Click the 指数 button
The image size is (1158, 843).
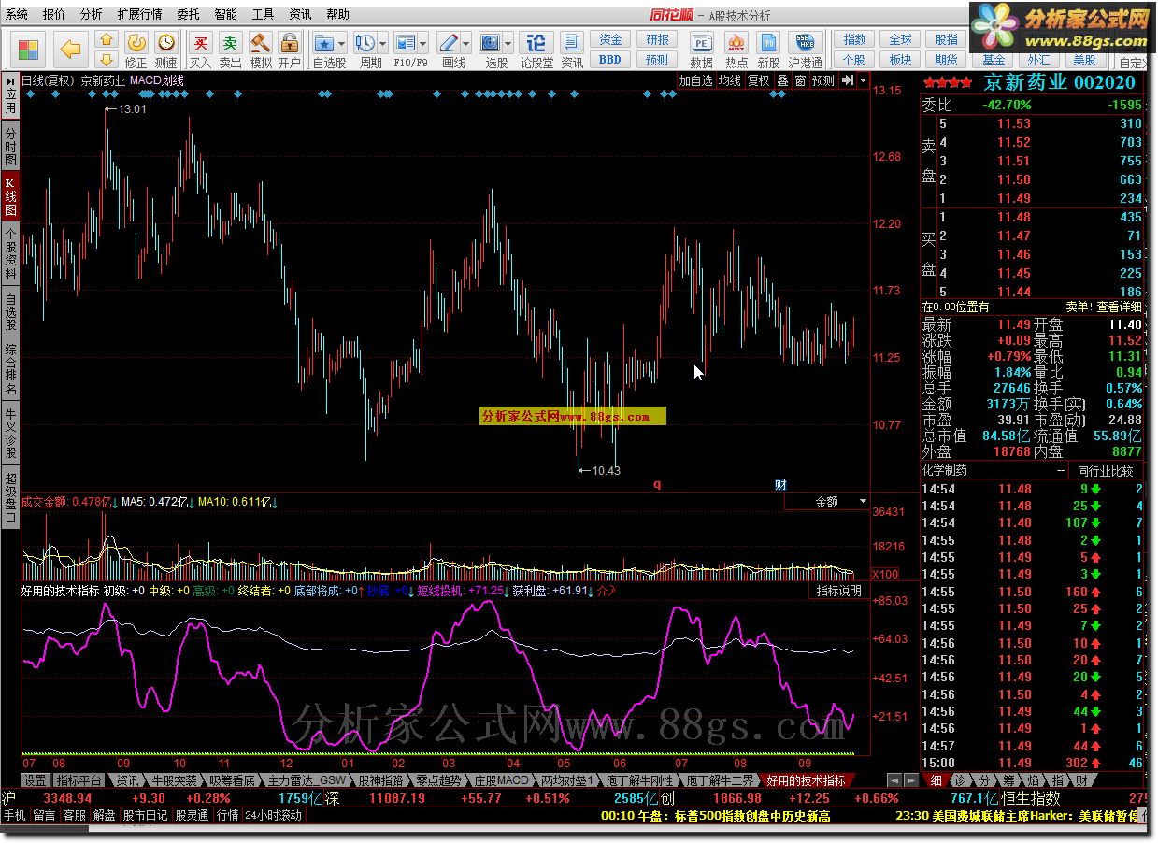point(854,39)
